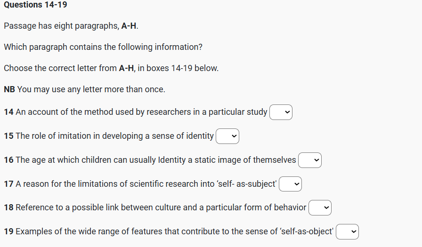
Task: Click bold 'A-H' in the passage sentence
Action: tap(129, 26)
